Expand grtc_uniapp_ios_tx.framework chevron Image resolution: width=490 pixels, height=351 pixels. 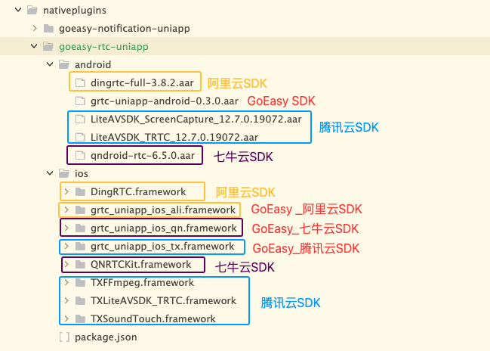coord(66,246)
